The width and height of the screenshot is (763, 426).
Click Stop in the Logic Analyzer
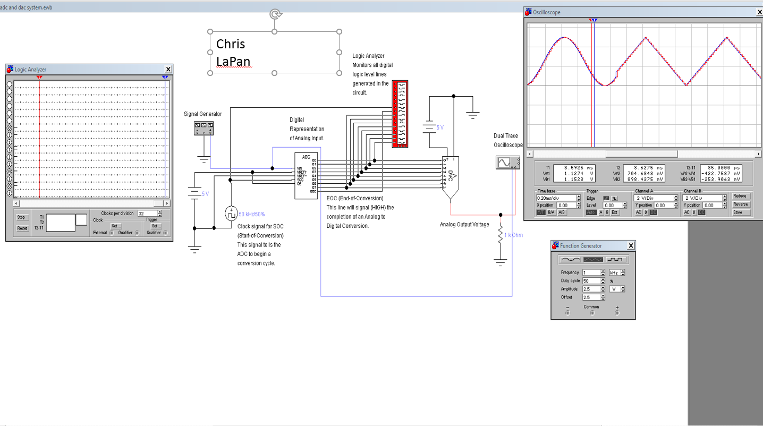tap(21, 217)
